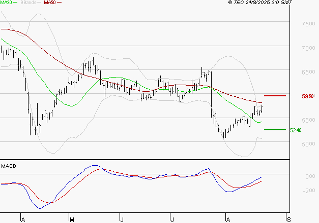Click the BBands legend label

28,3
